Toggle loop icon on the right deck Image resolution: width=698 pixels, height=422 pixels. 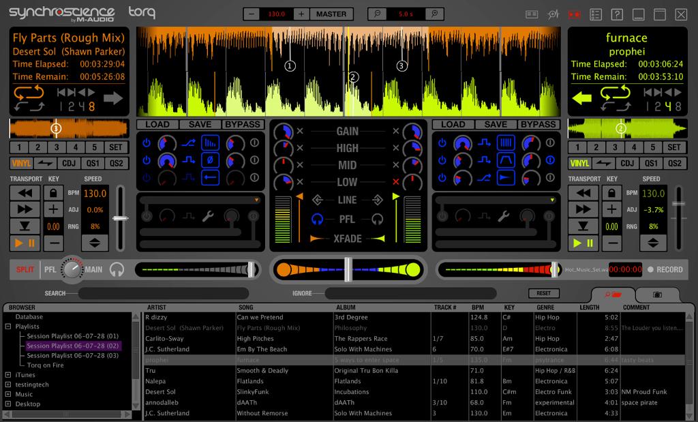(x=615, y=94)
